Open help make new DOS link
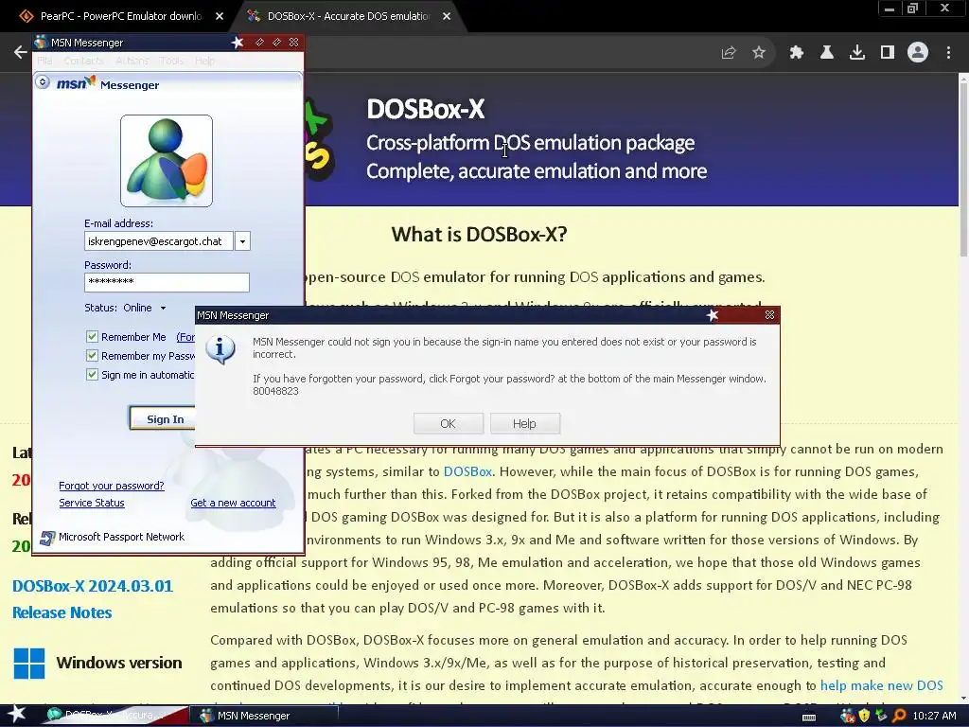This screenshot has height=727, width=969. (881, 685)
